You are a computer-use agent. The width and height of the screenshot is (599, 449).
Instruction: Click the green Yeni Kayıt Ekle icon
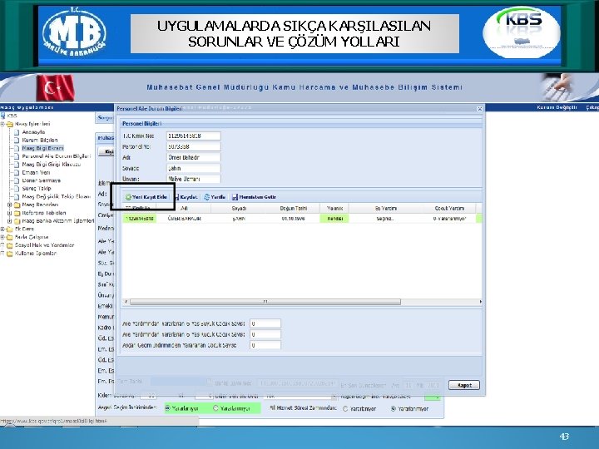pos(128,197)
